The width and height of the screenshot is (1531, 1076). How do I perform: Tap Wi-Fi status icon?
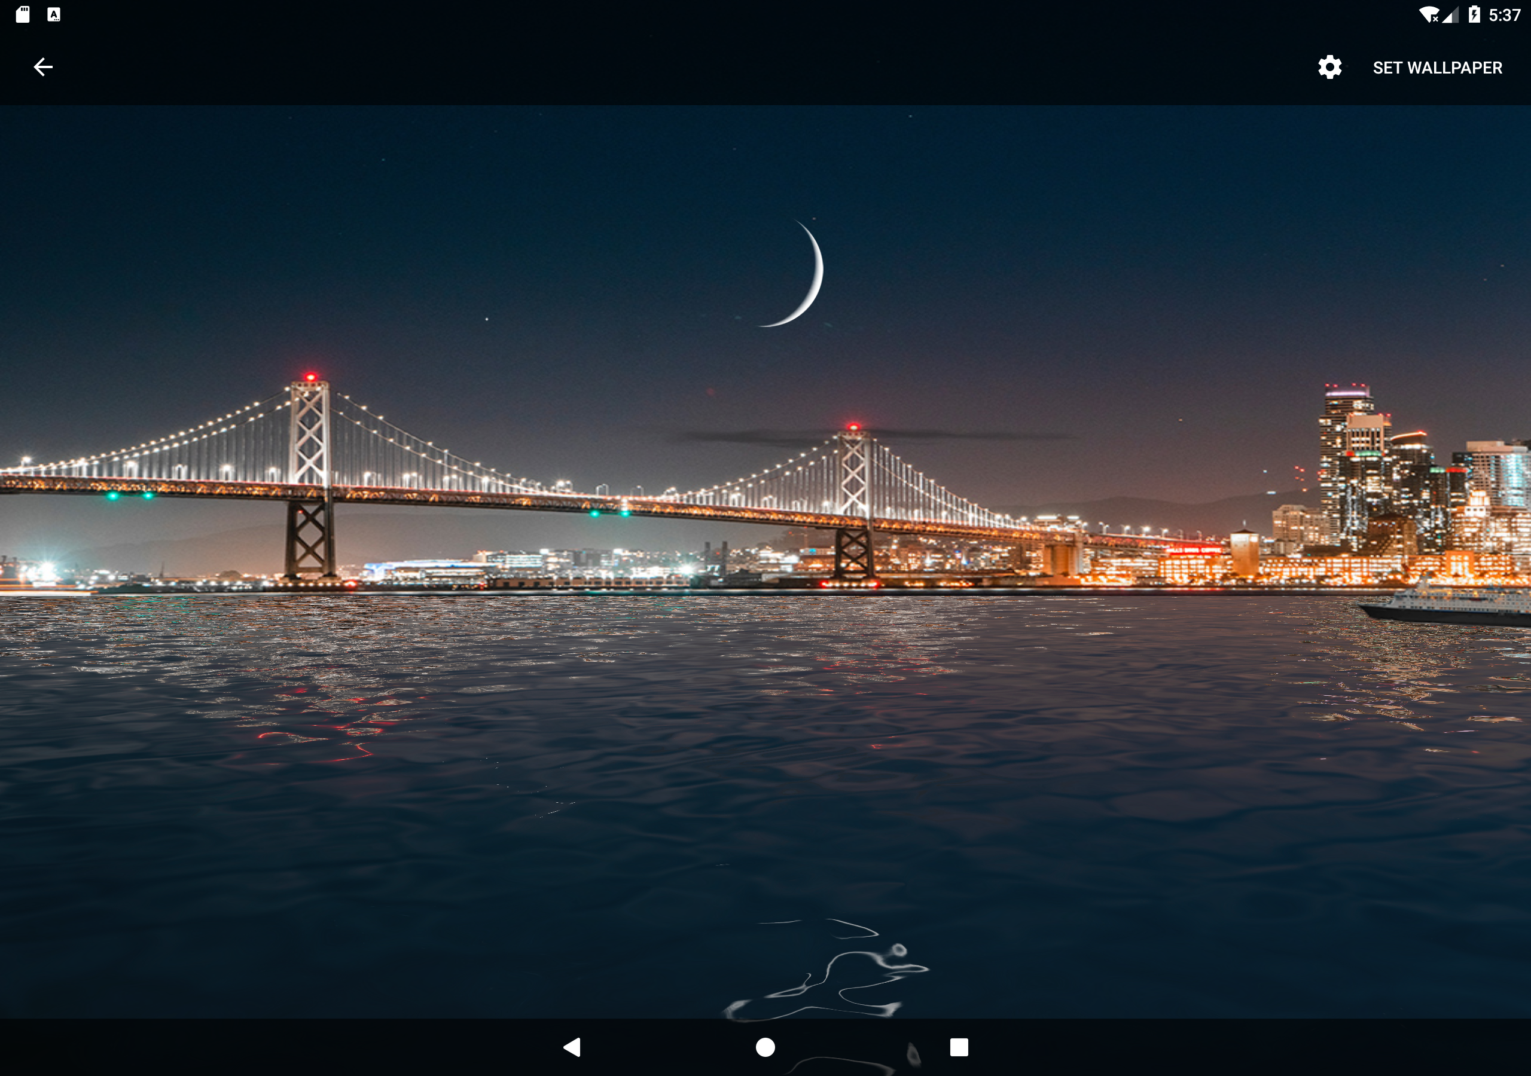click(x=1428, y=15)
